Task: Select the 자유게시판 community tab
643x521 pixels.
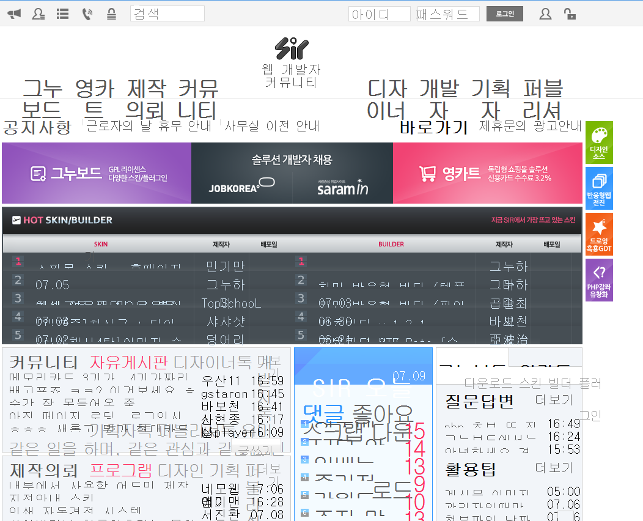Action: tap(129, 362)
